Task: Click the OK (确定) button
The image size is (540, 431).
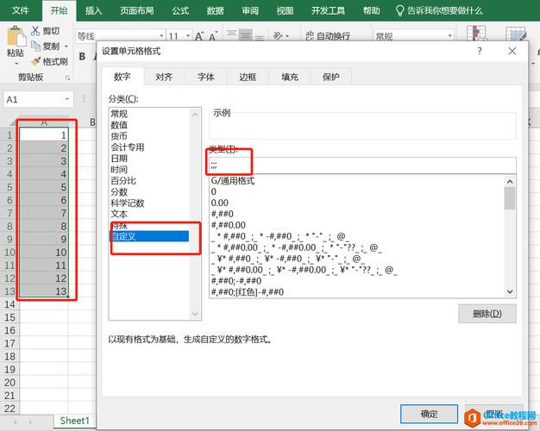Action: pos(429,414)
